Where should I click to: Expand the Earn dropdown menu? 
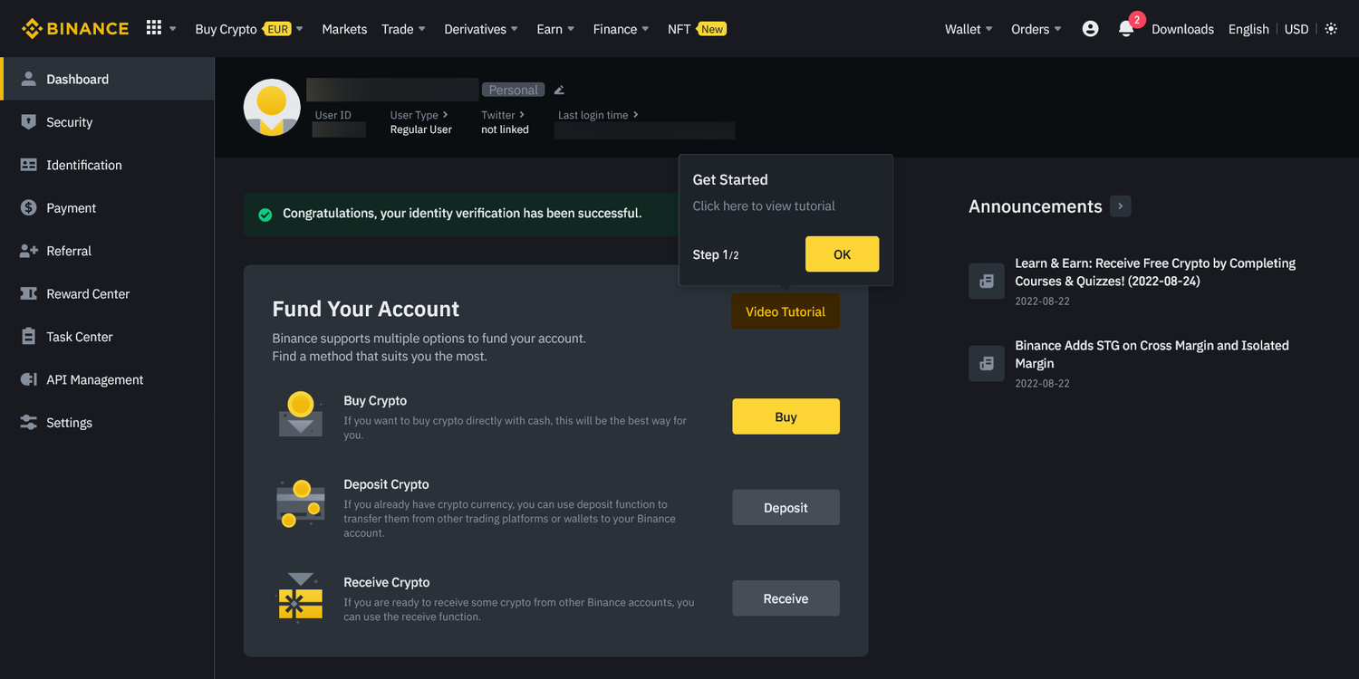tap(555, 29)
